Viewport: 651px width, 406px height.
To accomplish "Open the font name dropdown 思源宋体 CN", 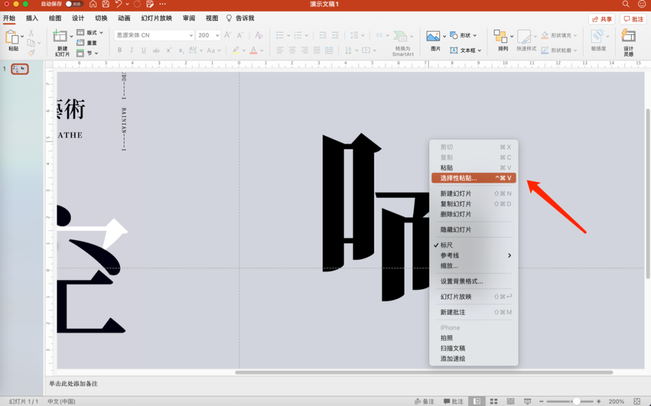I will pos(154,35).
